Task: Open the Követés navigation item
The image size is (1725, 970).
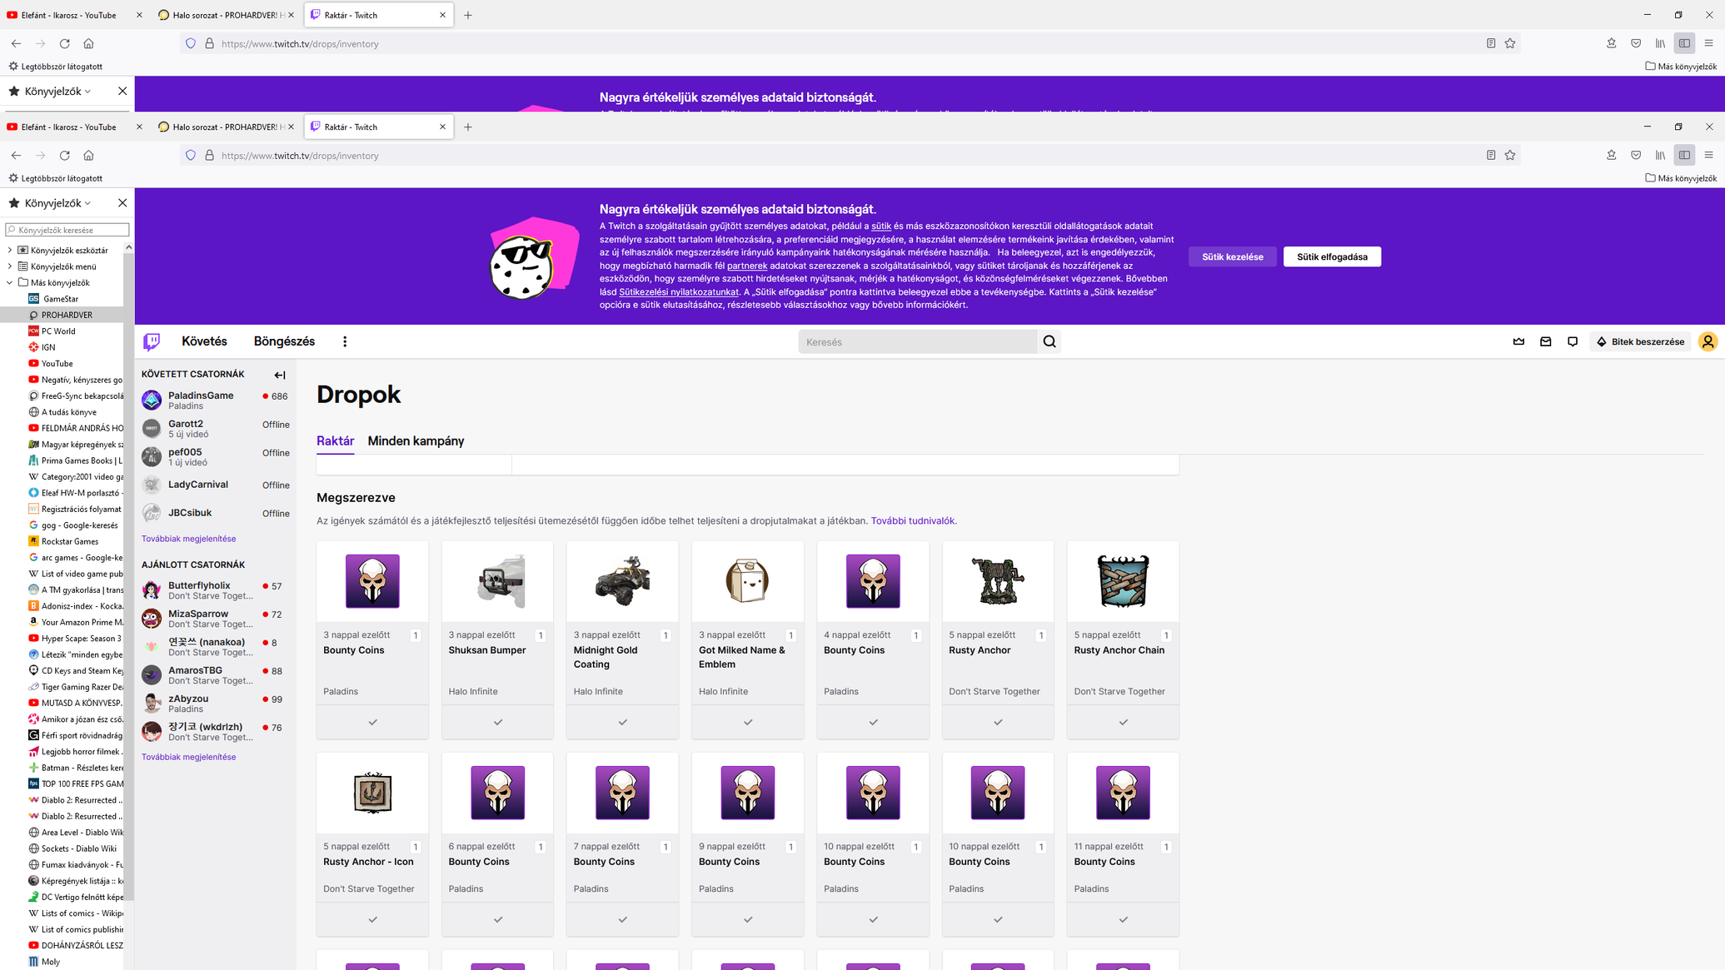Action: point(204,341)
